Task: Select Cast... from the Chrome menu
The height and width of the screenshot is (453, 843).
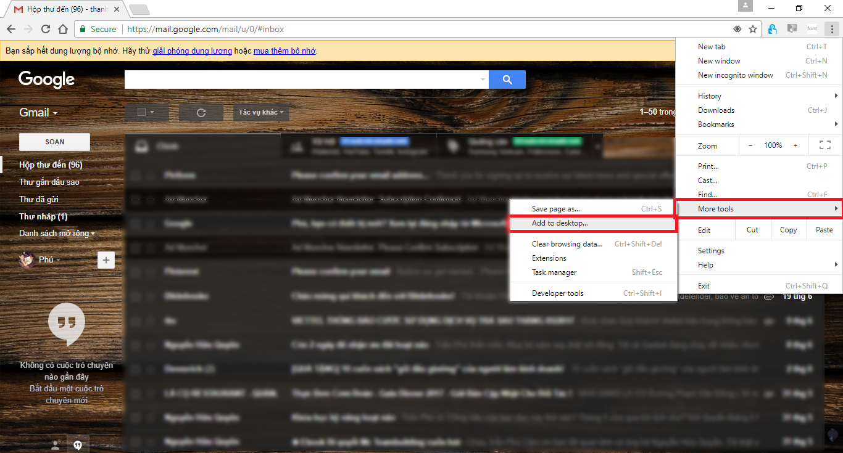Action: [x=759, y=181]
